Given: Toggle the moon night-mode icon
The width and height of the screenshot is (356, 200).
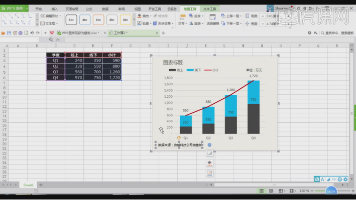Looking at the screenshot, I should 328,179.
